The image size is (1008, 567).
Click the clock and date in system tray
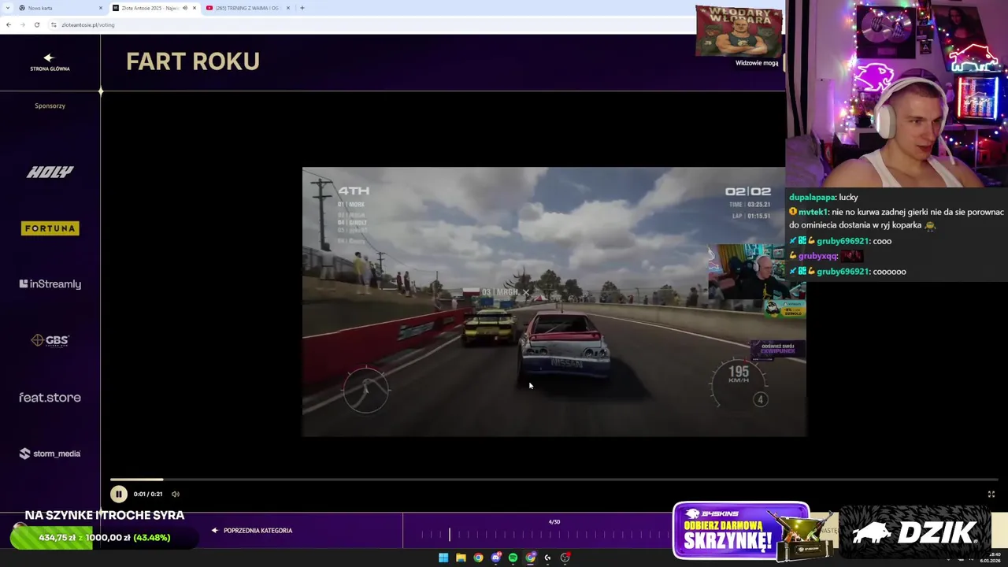coord(989,558)
